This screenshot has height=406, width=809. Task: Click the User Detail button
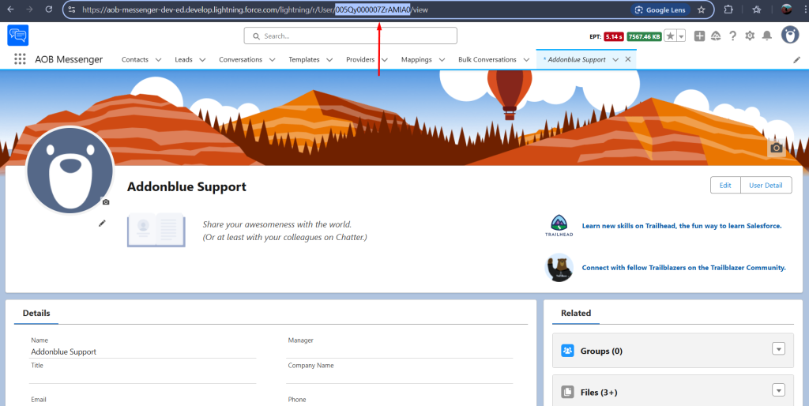[x=766, y=185]
